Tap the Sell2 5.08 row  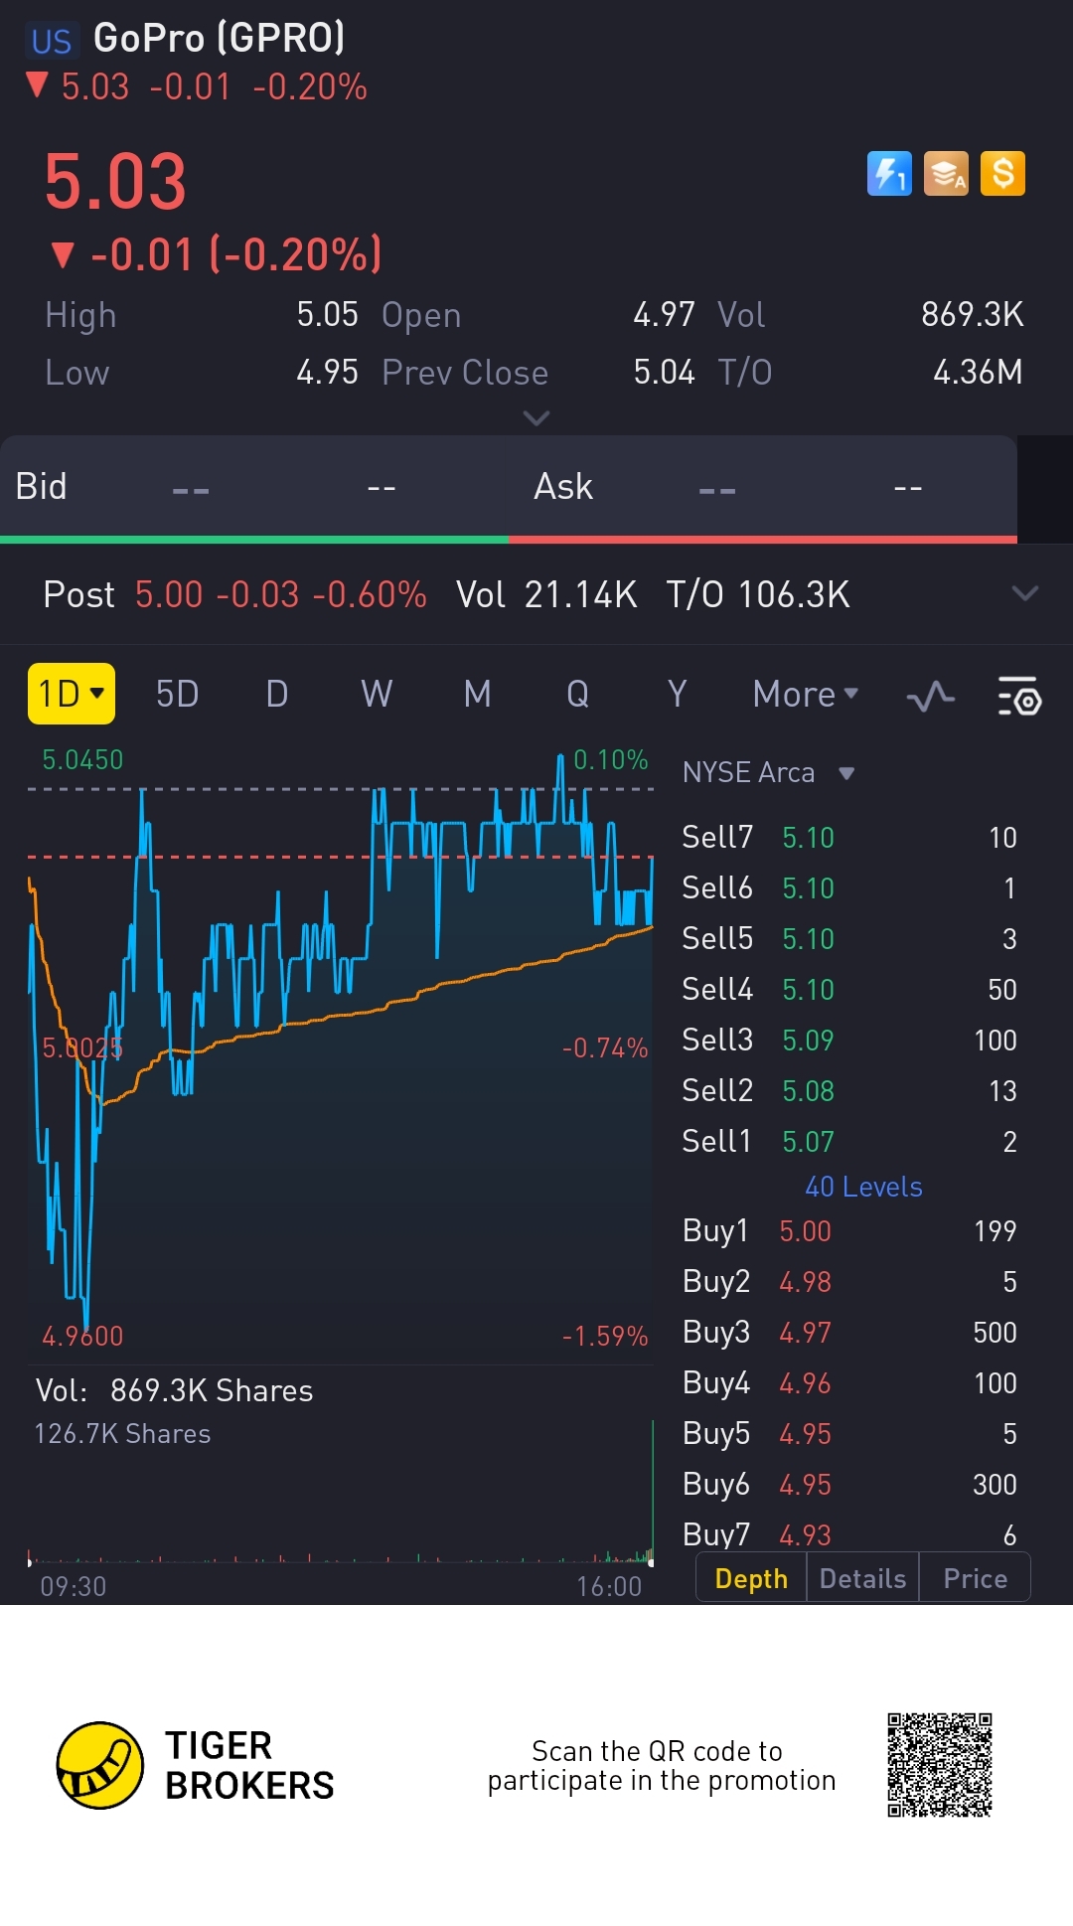click(849, 1090)
